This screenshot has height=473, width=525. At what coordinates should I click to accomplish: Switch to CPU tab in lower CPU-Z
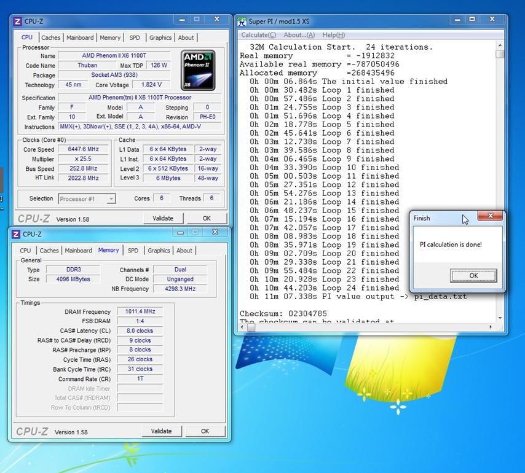tap(25, 250)
